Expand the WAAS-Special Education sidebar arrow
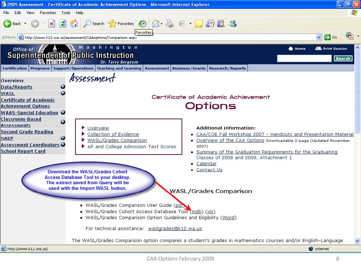Image resolution: width=361 pixels, height=271 pixels. 63,113
